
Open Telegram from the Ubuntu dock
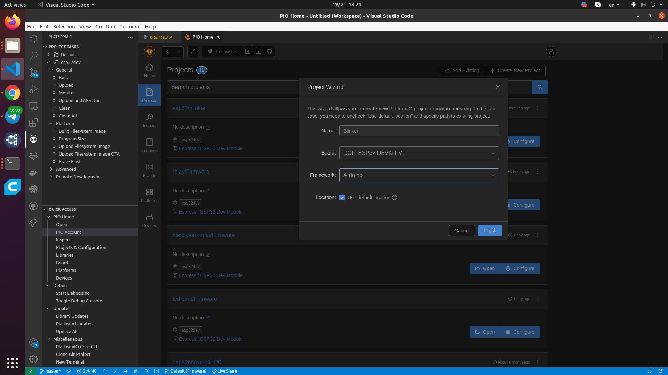tap(13, 116)
